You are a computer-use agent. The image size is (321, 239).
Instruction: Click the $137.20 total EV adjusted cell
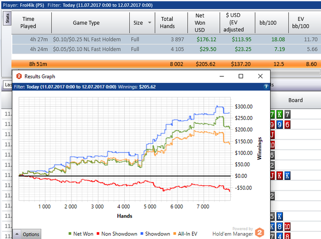tap(241, 64)
